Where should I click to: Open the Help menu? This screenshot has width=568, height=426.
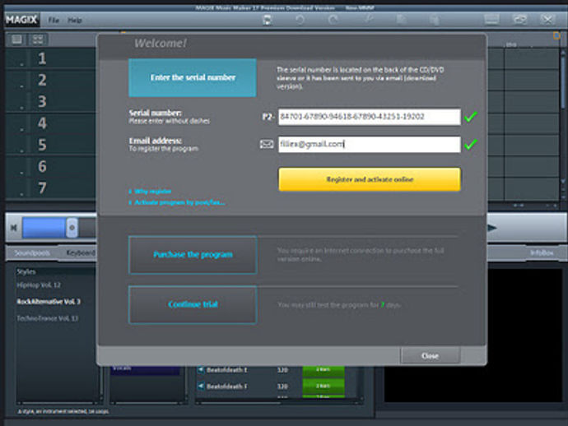click(75, 21)
